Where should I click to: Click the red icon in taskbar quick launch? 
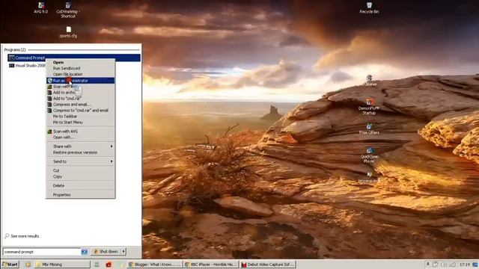click(x=109, y=265)
